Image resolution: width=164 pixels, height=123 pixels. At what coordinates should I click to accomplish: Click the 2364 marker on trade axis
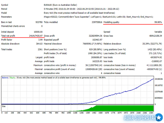pyautogui.click(x=151, y=113)
